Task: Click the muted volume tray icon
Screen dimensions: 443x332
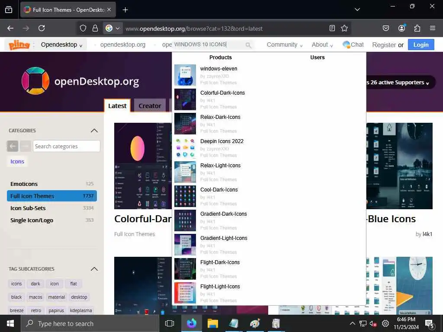Action: (373, 324)
